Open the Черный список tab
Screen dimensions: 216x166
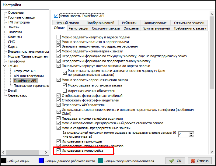[67, 23]
